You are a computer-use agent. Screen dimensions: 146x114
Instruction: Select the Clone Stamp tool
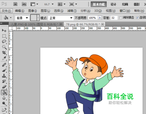pos(4,76)
